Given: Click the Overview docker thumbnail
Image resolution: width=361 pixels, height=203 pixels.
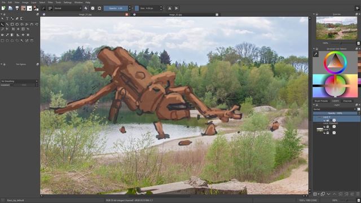Looking at the screenshot, I should click(337, 28).
